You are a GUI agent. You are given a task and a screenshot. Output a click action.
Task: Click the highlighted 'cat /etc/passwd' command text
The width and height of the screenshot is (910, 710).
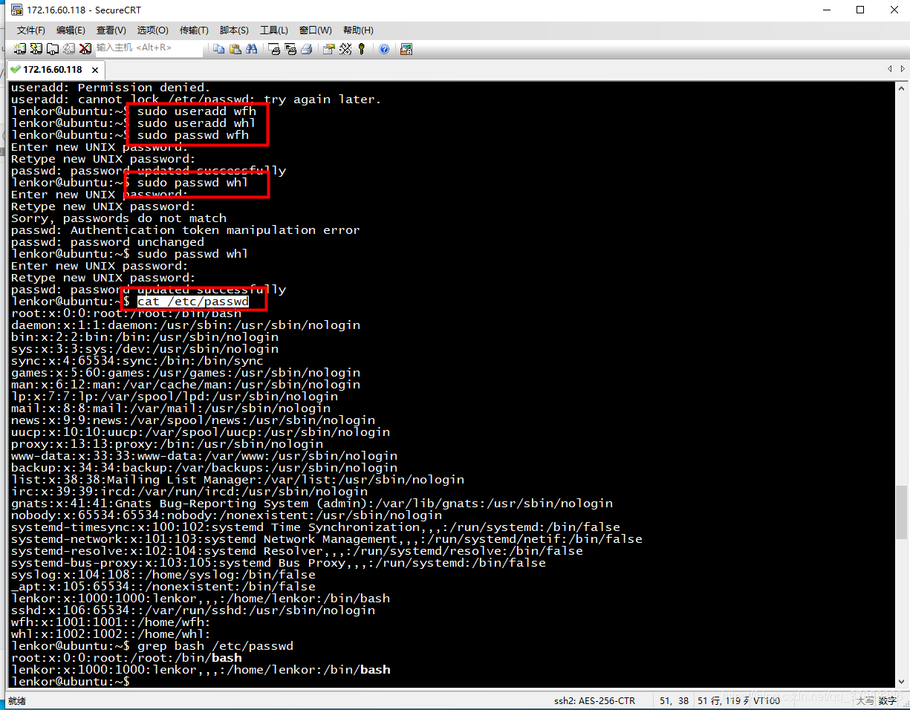click(x=192, y=302)
